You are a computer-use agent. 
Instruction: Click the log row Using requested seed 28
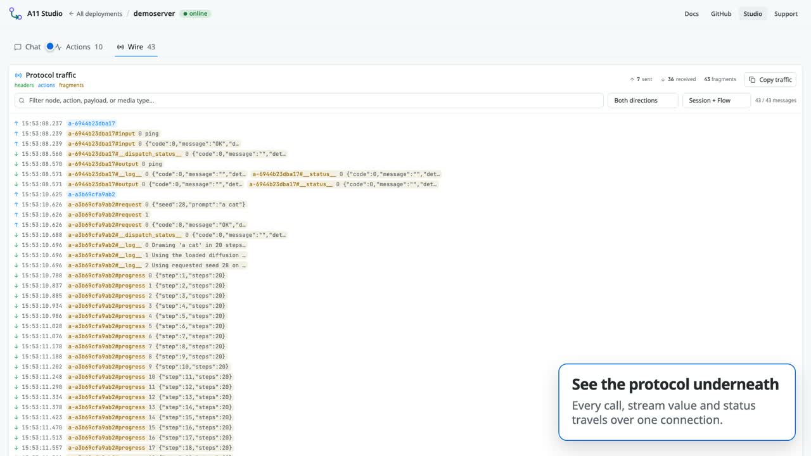[x=157, y=265]
